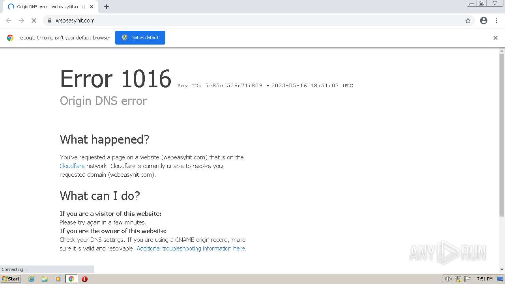Click the Error 1016 heading

click(x=116, y=78)
